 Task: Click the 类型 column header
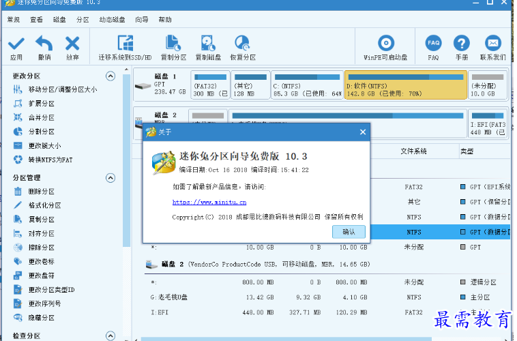point(467,151)
